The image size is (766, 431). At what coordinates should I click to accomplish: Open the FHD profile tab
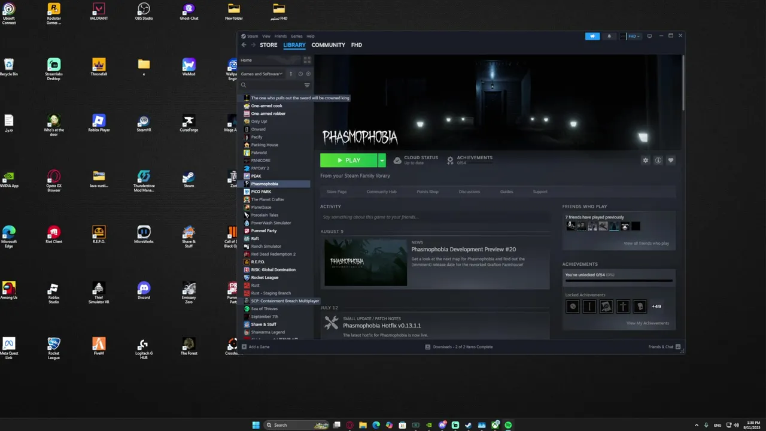(x=356, y=45)
